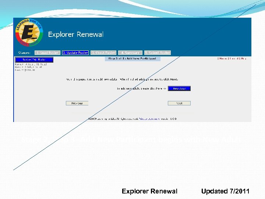This screenshot has width=265, height=199.
Task: Click the Explorer Renewal page title
Action: [x=76, y=34]
